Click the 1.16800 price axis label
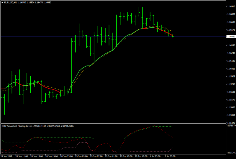Image resolution: width=236 pixels, height=159 pixels. [231, 14]
